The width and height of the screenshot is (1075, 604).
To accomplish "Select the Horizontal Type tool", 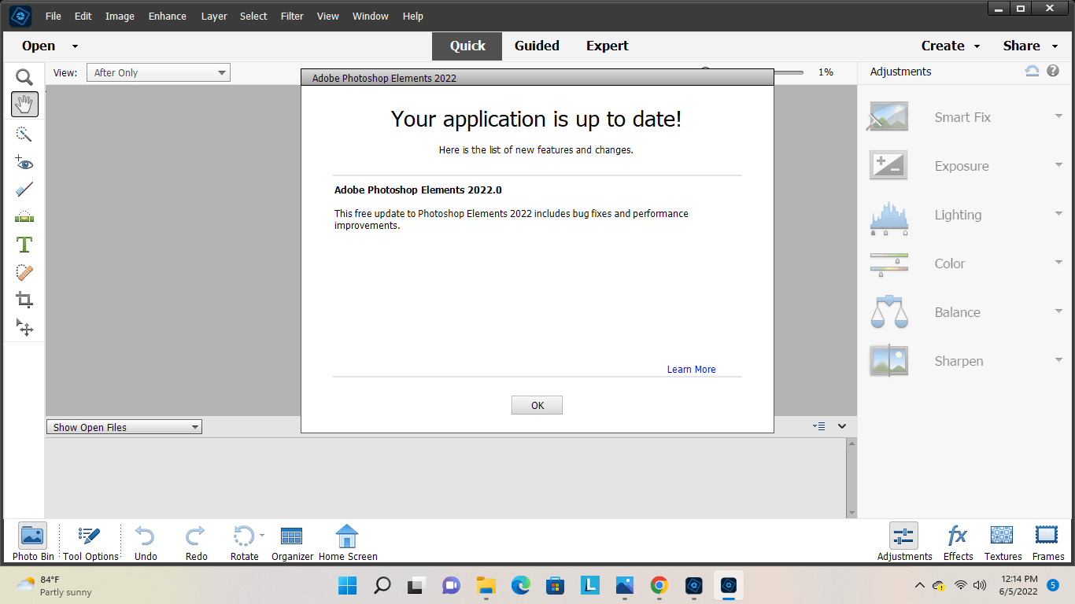I will (x=24, y=245).
